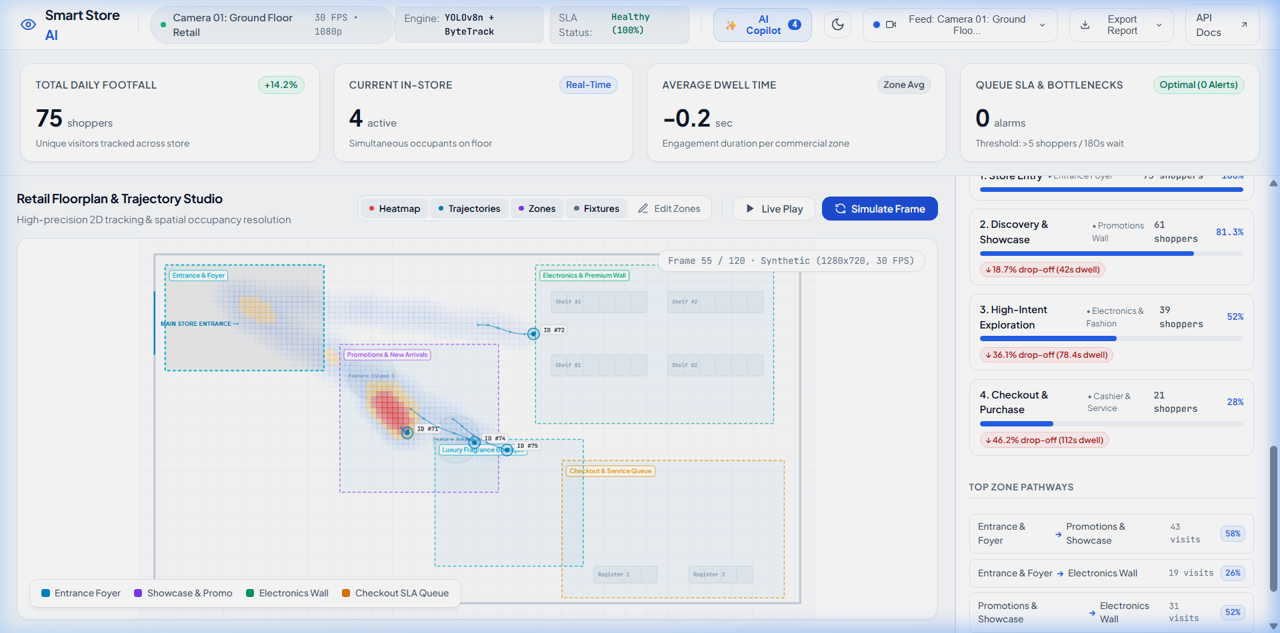Click the Simulate Frame button
Viewport: 1280px width, 633px height.
click(x=880, y=209)
